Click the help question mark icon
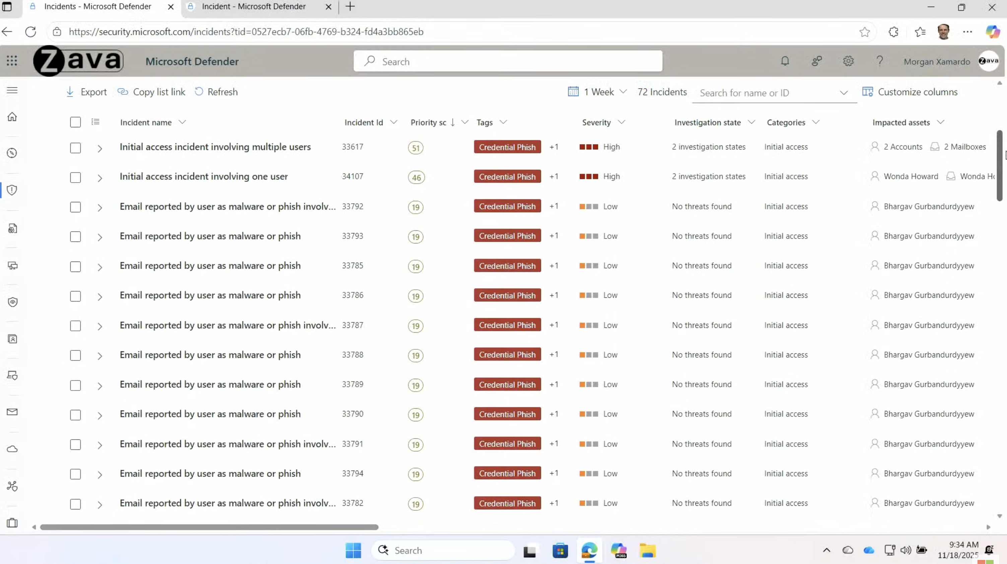This screenshot has height=564, width=1007. coord(879,61)
